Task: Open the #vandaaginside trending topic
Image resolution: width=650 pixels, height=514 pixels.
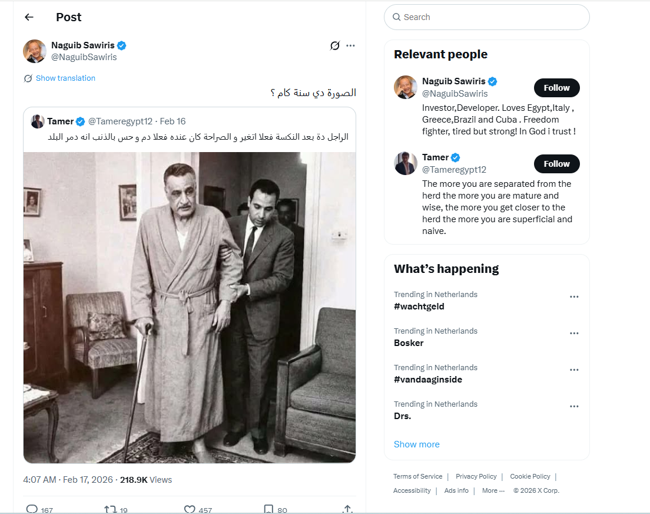Action: click(427, 380)
